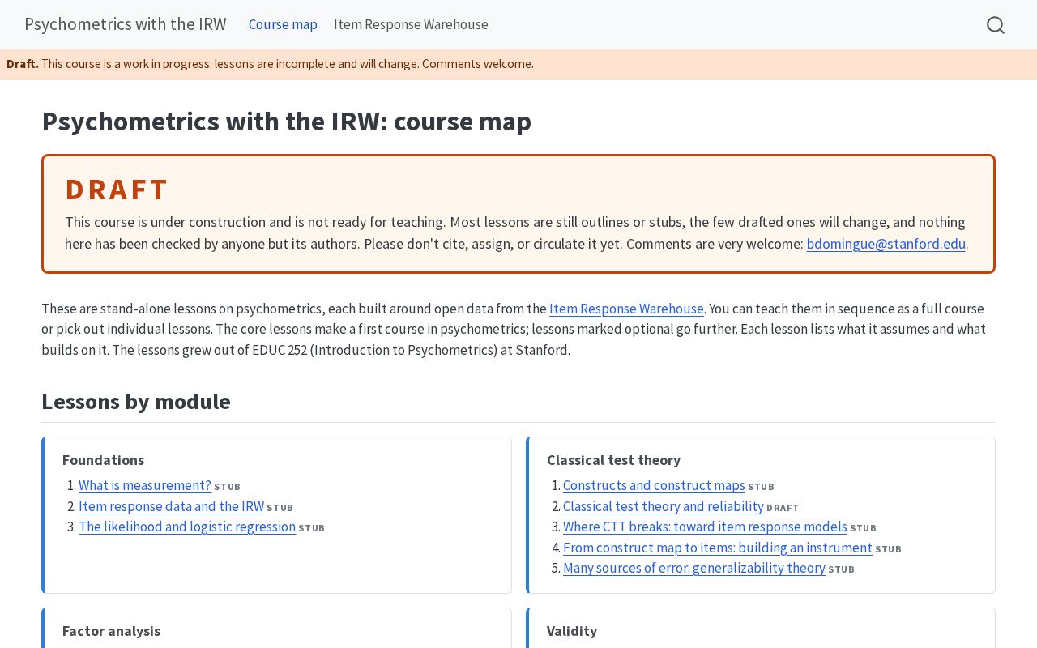1037x648 pixels.
Task: Open Item response data and the IRW lesson
Action: [171, 506]
